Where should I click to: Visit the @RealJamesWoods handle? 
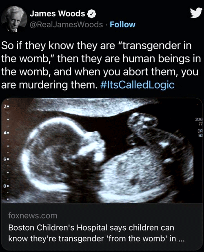click(67, 24)
